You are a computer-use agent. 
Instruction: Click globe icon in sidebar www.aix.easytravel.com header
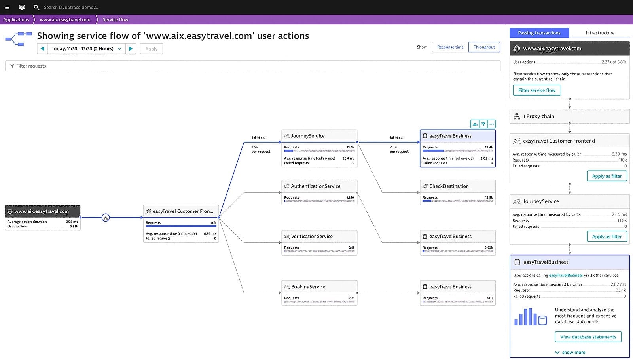(517, 49)
